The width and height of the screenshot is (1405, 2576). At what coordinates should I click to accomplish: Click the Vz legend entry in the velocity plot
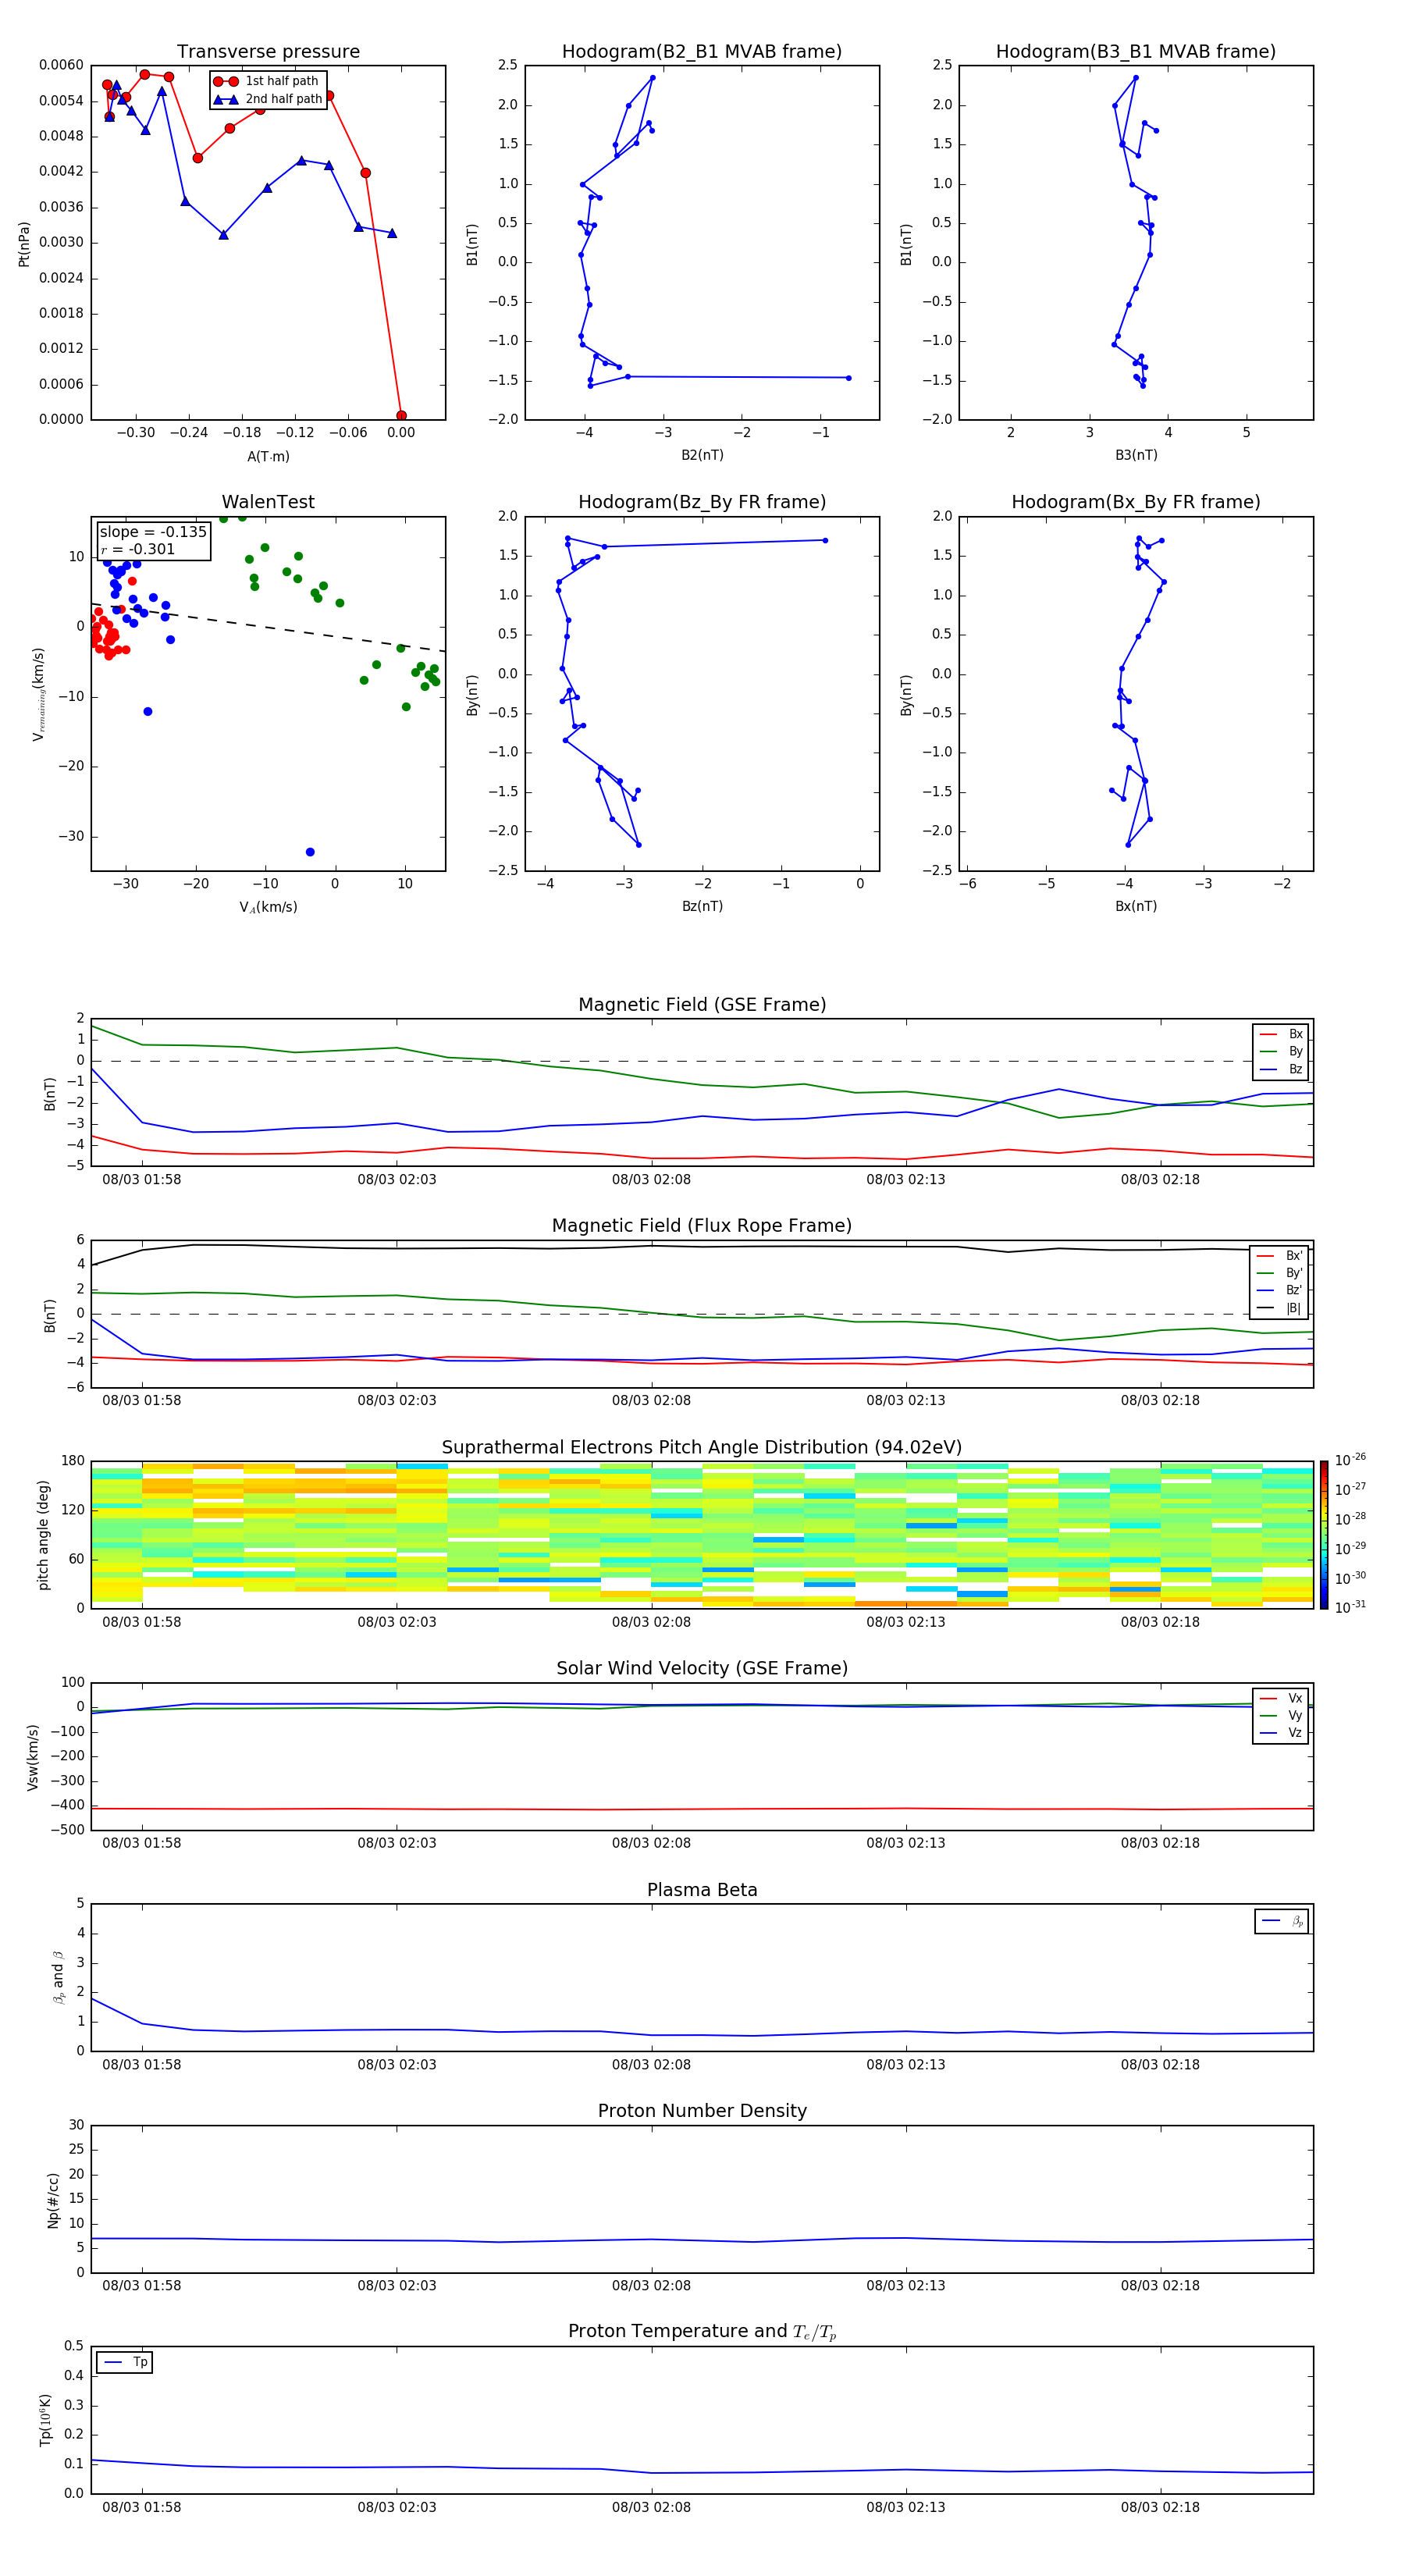[x=1281, y=1733]
